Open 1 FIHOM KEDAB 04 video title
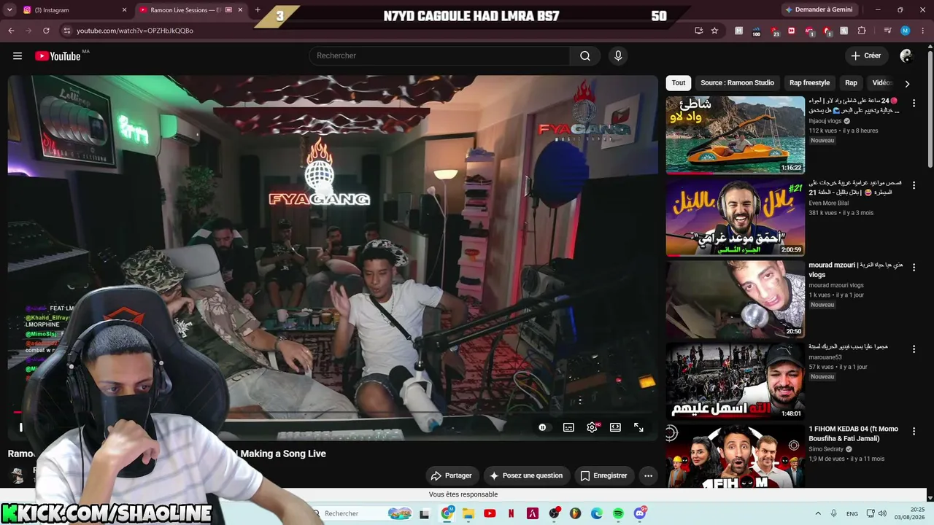Viewport: 934px width, 525px height. point(853,433)
